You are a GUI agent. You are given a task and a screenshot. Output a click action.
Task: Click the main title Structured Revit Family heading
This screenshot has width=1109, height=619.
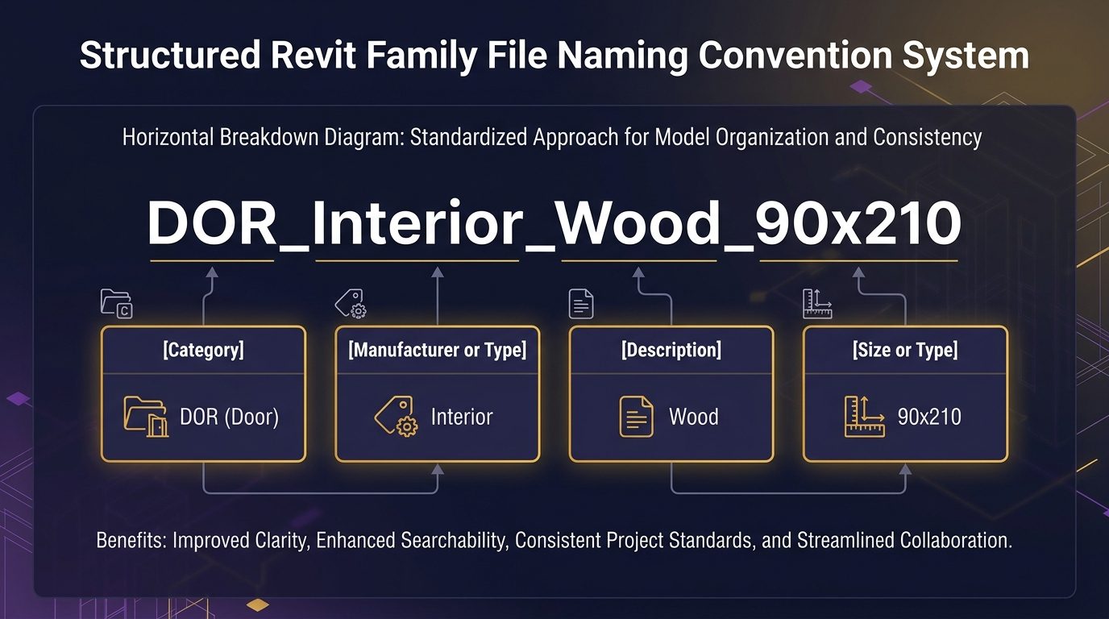(554, 56)
